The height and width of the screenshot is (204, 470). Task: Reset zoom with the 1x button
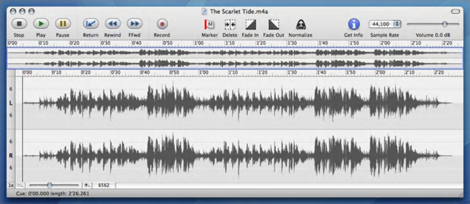11,185
